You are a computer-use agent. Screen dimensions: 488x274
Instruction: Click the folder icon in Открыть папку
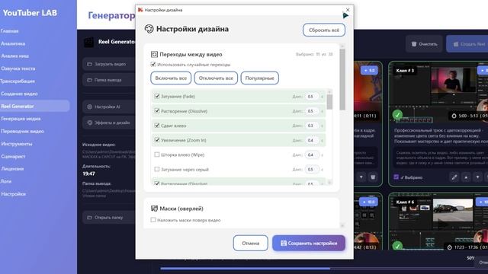point(90,218)
